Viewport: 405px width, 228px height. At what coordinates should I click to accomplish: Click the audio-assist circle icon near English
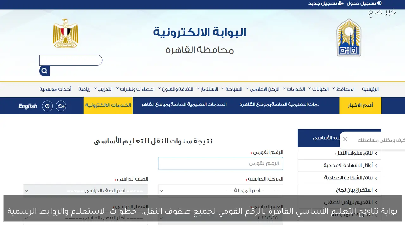(x=61, y=106)
